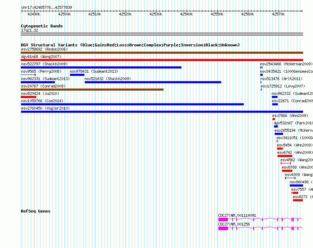This screenshot has height=248, width=313.
Task: Open variant esv1725912 (Levy2007) label
Action: coord(283,86)
